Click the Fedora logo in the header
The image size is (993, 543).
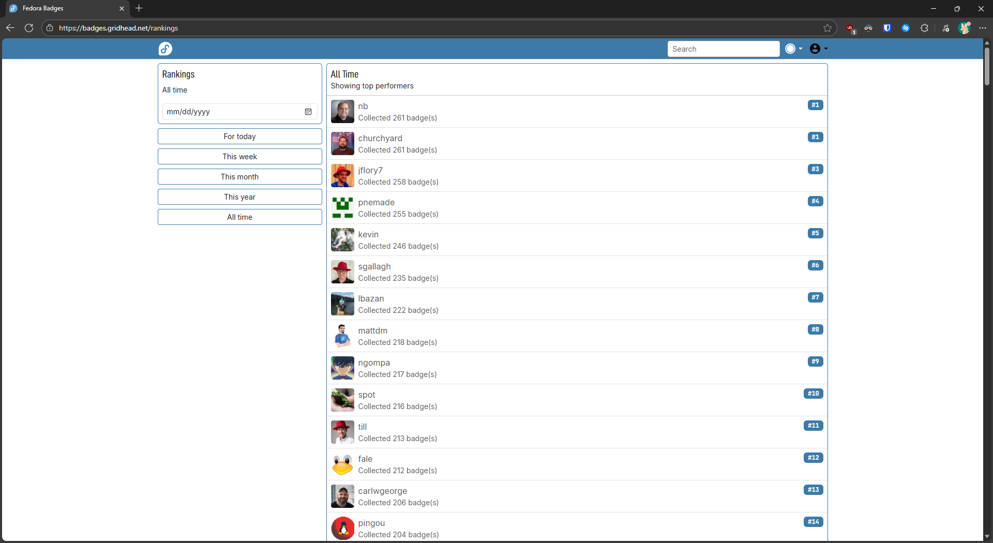[165, 49]
